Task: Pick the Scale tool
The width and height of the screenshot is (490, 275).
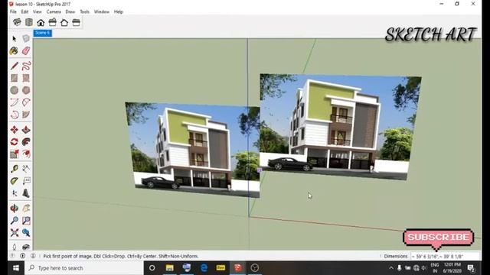Action: coord(14,154)
